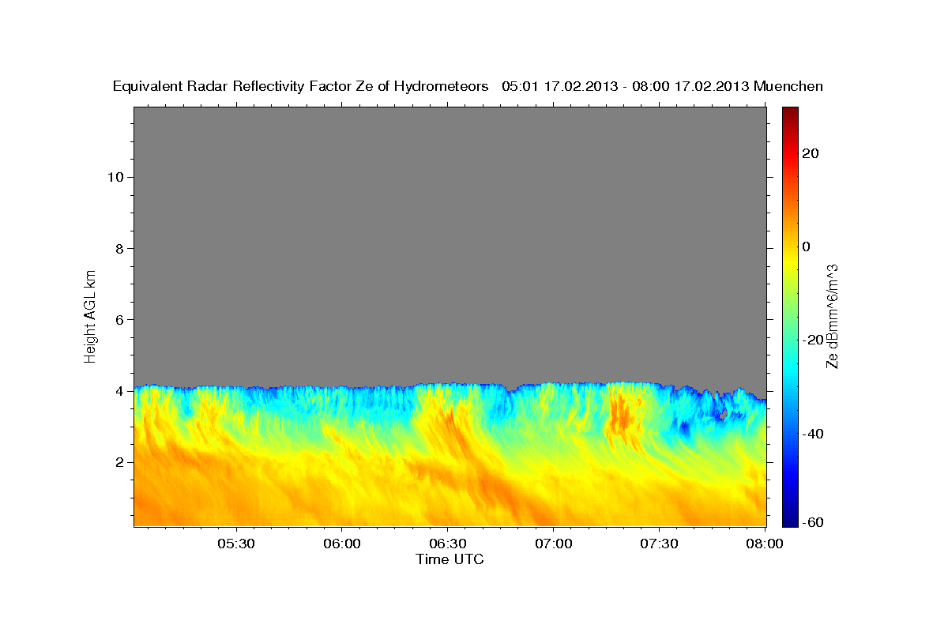Pick the dark blue bottom of the colorbar

(x=790, y=520)
